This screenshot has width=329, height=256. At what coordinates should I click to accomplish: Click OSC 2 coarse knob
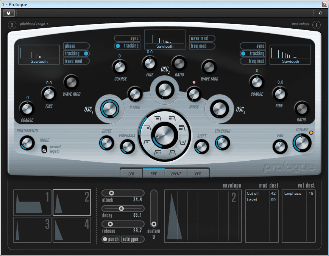pyautogui.click(x=120, y=67)
